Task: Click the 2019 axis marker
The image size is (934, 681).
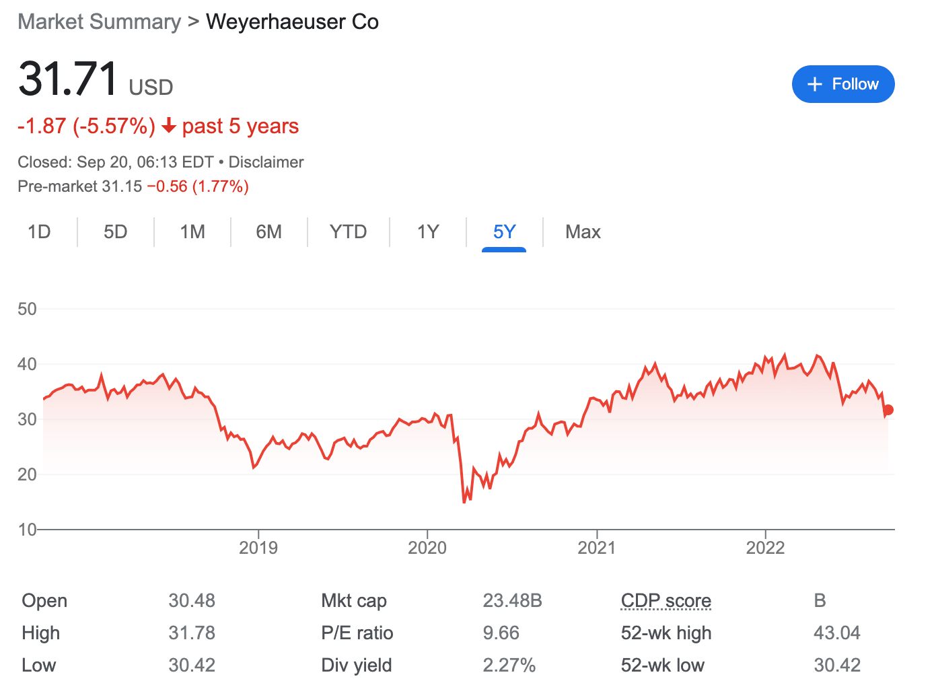Action: (258, 547)
